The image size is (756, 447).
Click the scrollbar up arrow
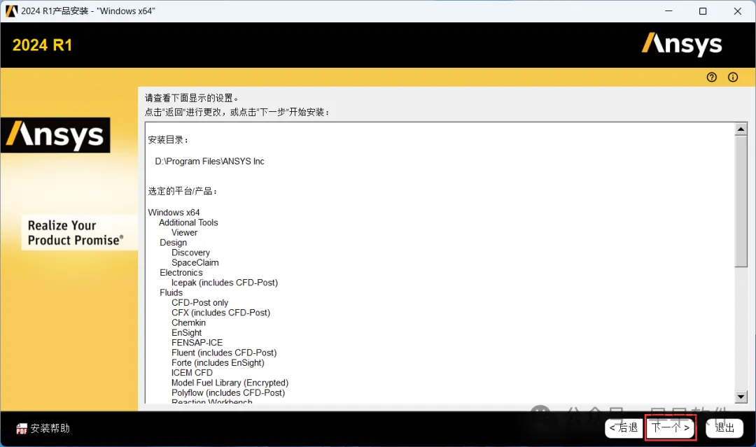(741, 129)
